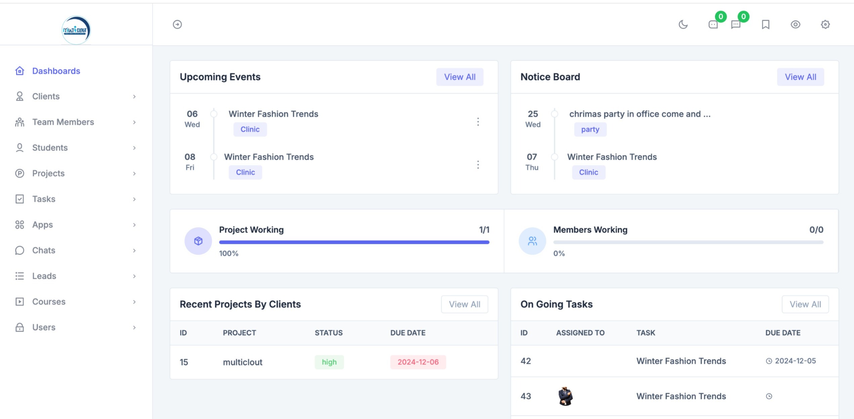Click the Multiclout logo

[76, 30]
